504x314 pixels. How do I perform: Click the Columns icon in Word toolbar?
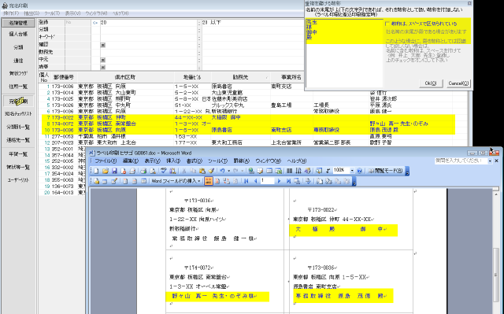point(289,171)
